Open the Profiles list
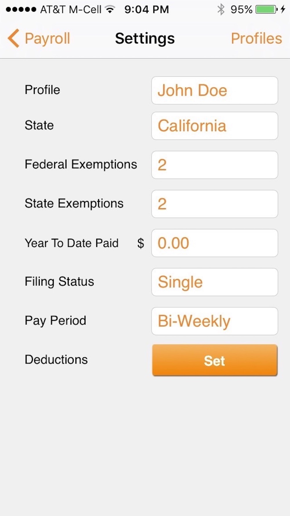Image resolution: width=290 pixels, height=516 pixels. pyautogui.click(x=256, y=38)
